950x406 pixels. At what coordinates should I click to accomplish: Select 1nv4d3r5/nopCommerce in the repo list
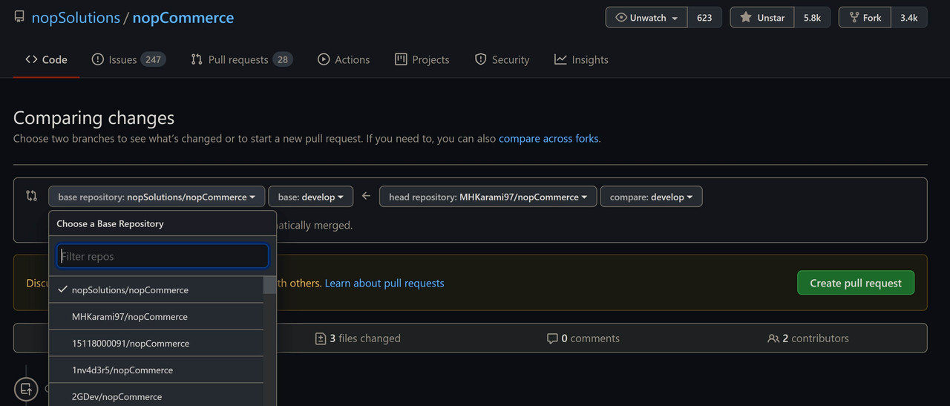pos(156,370)
